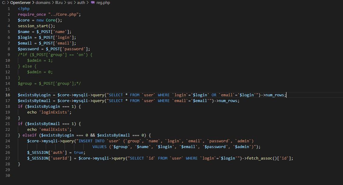Open the auth breadcrumb segment
This screenshot has height=185, width=343.
(81, 3)
